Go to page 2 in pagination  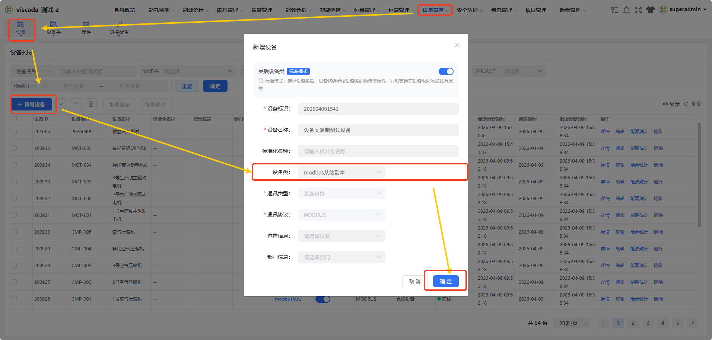pyautogui.click(x=633, y=323)
